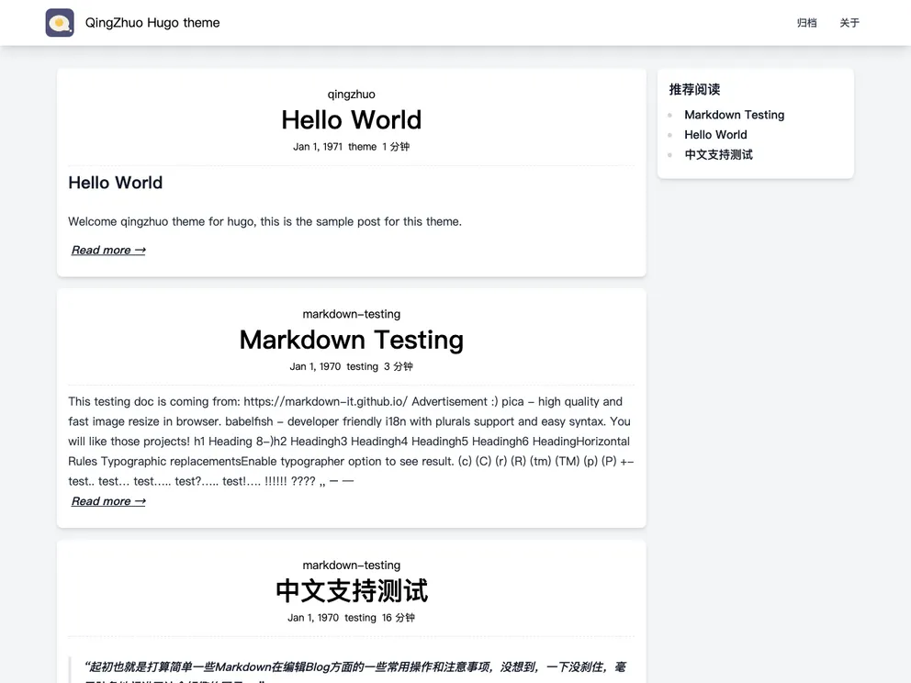Open Hello World in 推荐阅读 sidebar

click(x=715, y=135)
